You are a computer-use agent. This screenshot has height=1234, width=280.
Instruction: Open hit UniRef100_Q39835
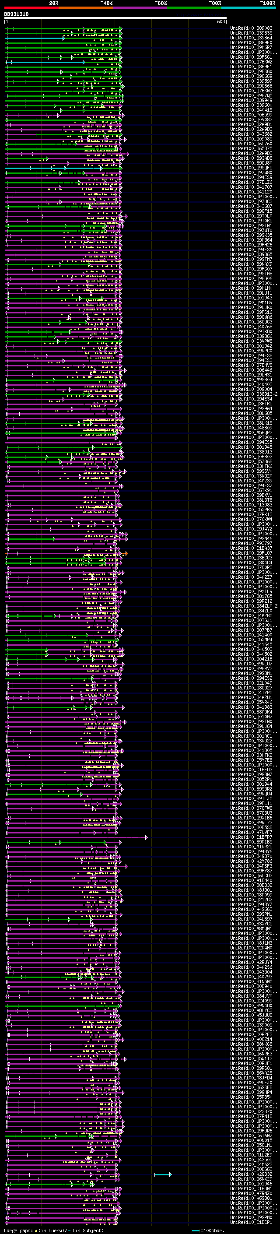pos(251,33)
